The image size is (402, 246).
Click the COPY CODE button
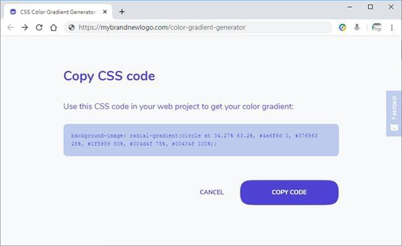(289, 192)
